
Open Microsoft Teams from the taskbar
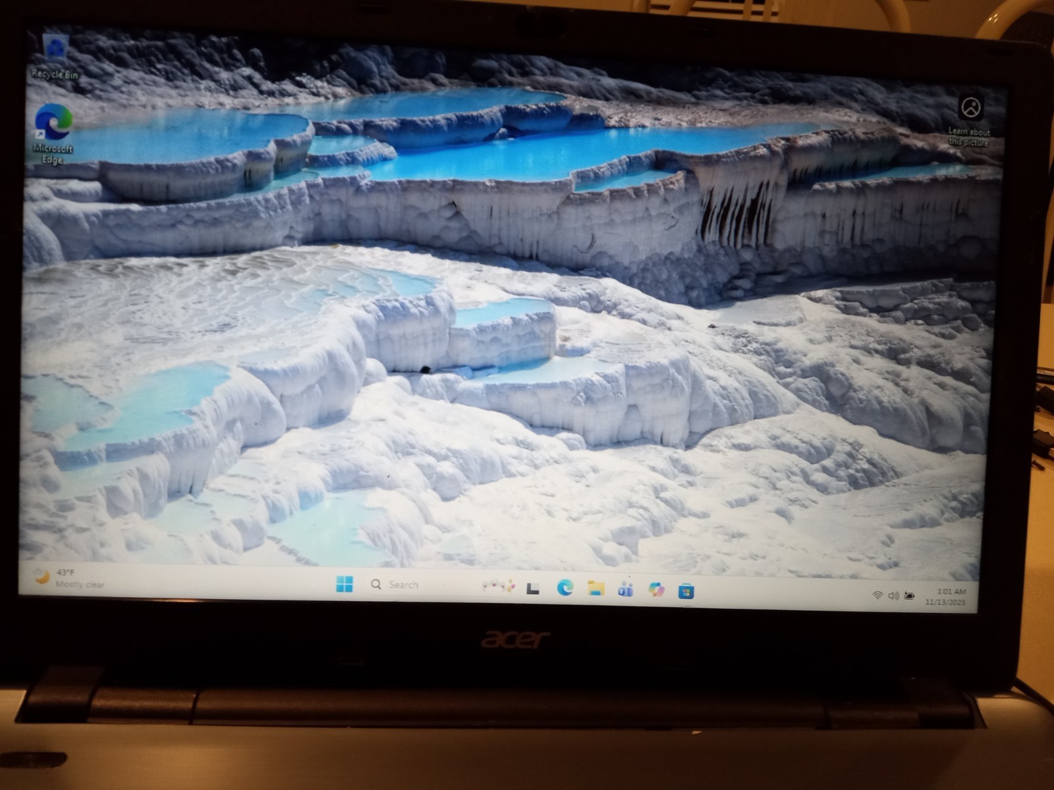[625, 589]
